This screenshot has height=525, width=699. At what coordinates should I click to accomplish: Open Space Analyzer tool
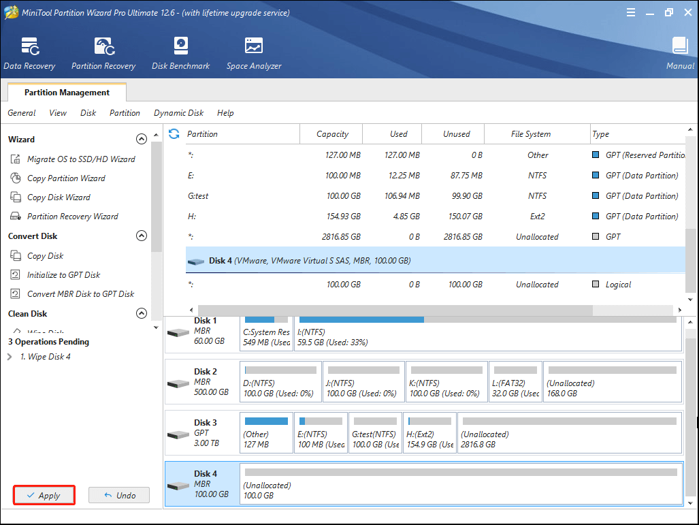click(254, 54)
